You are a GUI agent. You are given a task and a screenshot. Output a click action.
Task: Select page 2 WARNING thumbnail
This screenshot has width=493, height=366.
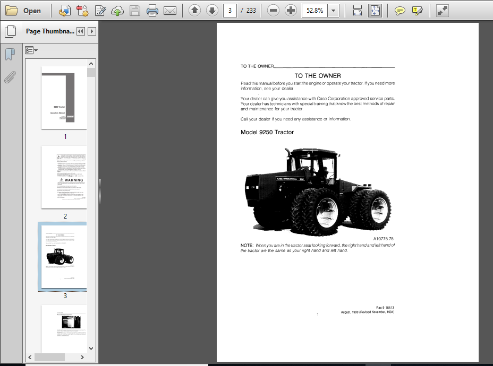point(64,177)
